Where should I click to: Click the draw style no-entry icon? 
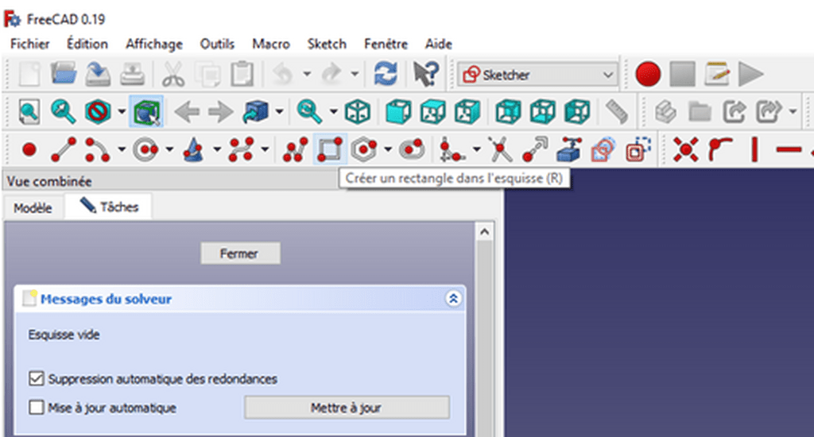click(98, 111)
